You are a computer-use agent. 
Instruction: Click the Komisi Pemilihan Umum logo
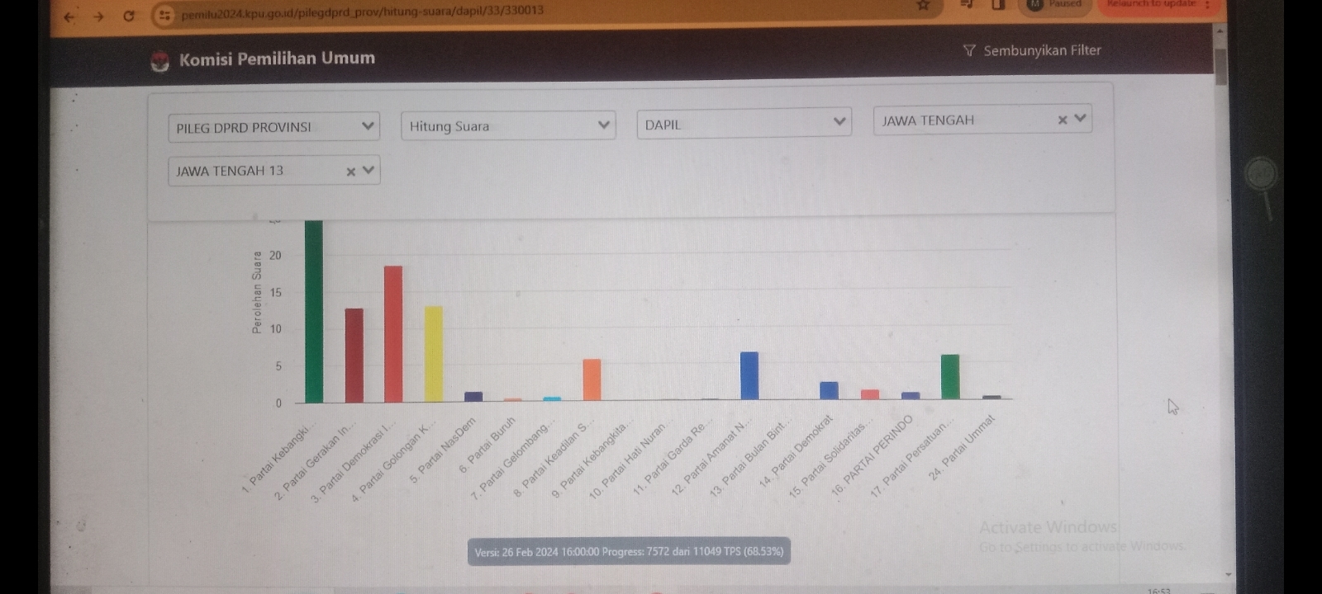pyautogui.click(x=160, y=61)
